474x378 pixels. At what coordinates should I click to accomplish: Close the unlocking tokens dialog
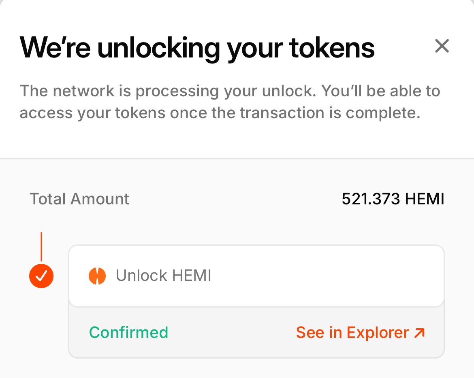pos(442,46)
